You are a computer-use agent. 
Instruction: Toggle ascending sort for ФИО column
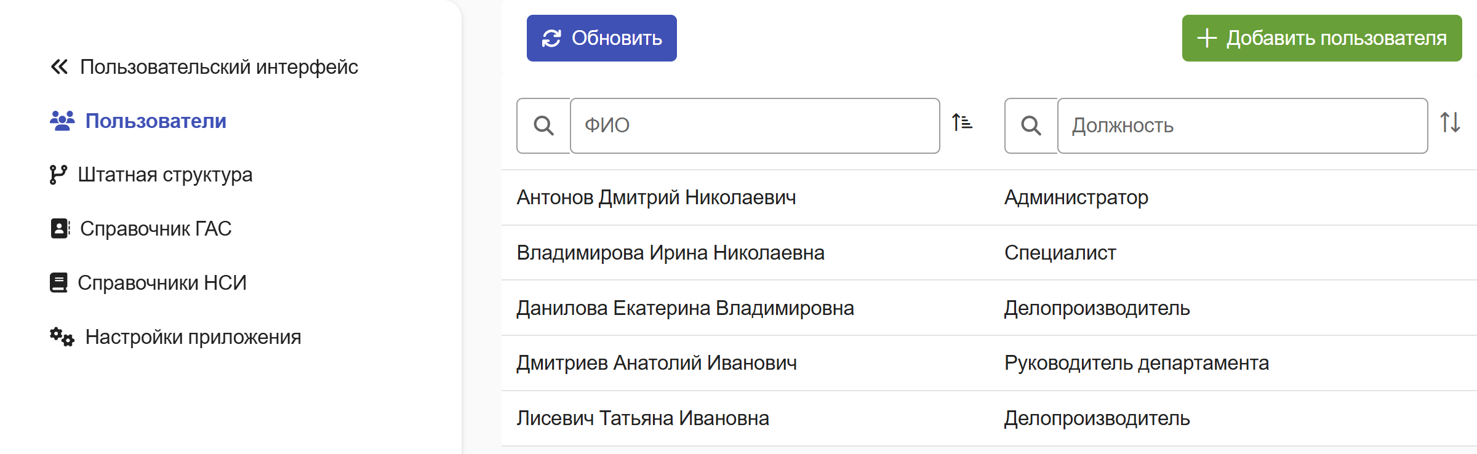tap(962, 122)
